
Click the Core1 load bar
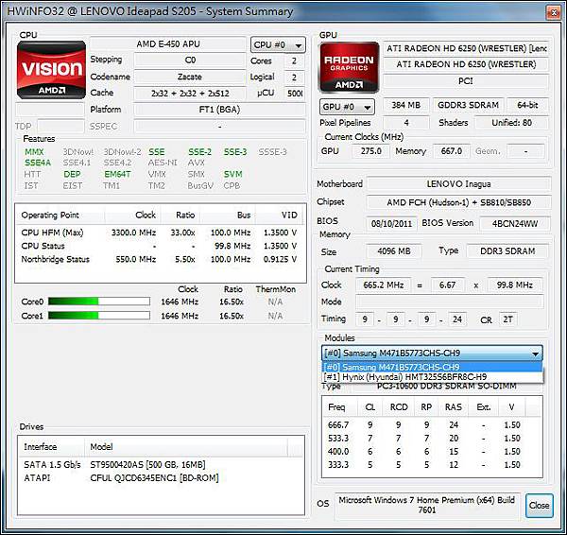click(99, 316)
